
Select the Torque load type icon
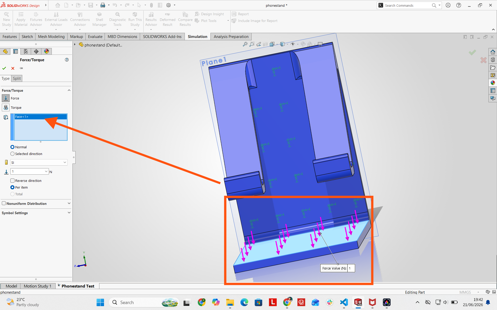(6, 107)
